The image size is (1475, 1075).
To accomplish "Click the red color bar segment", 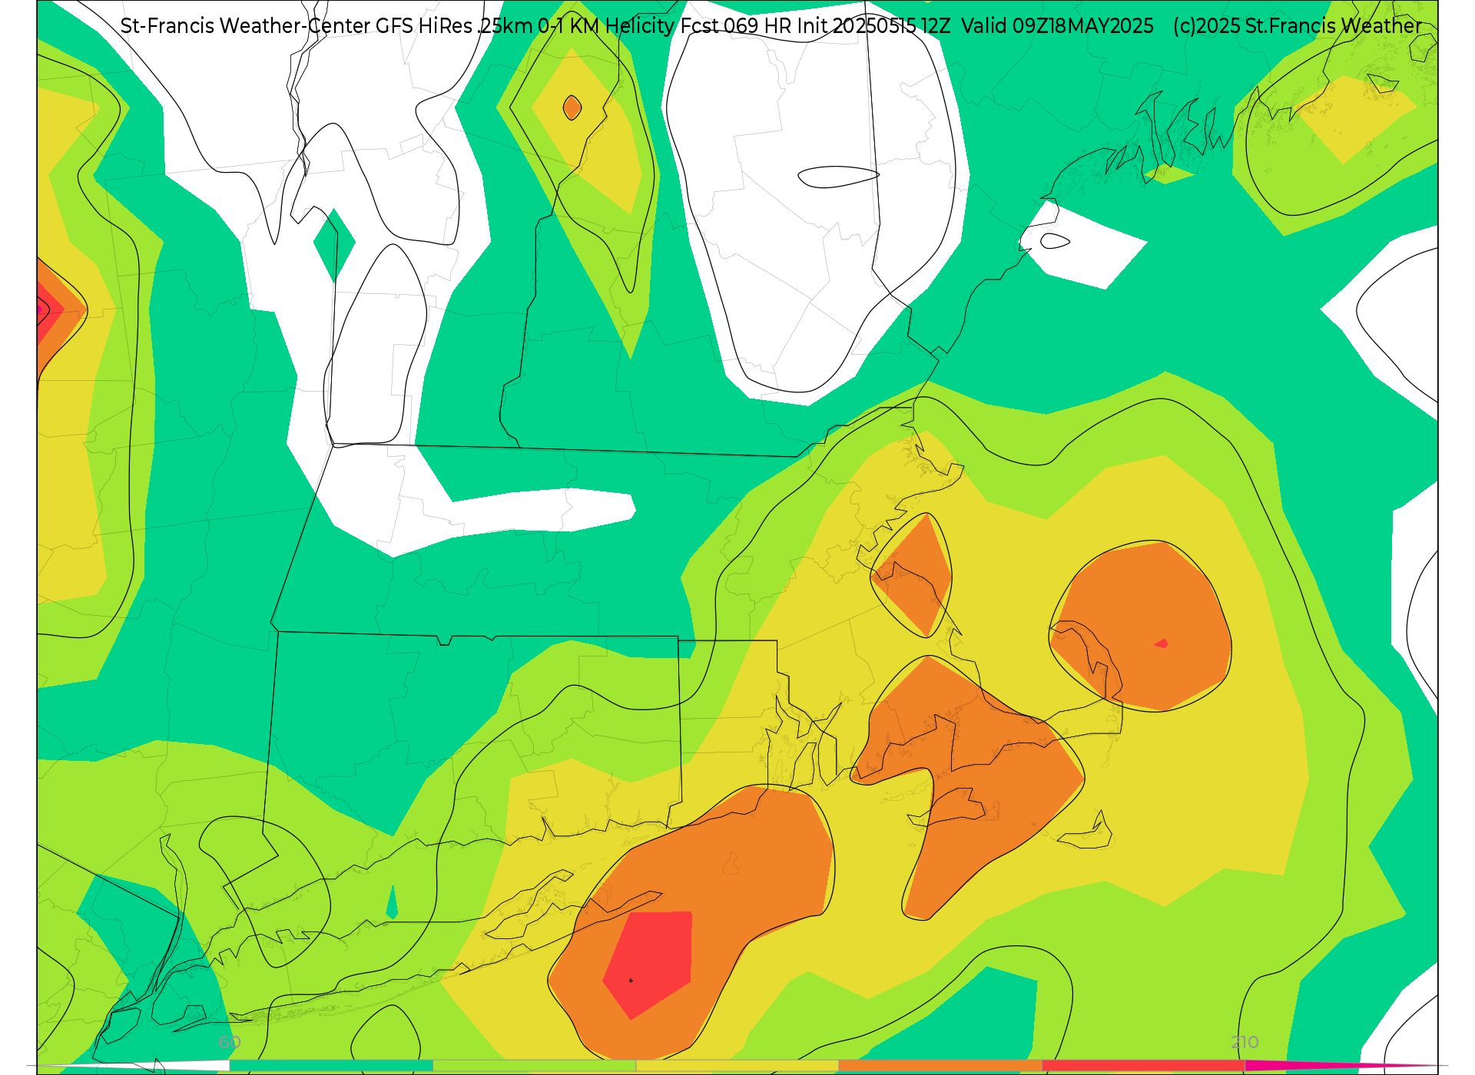I will coord(1144,1066).
